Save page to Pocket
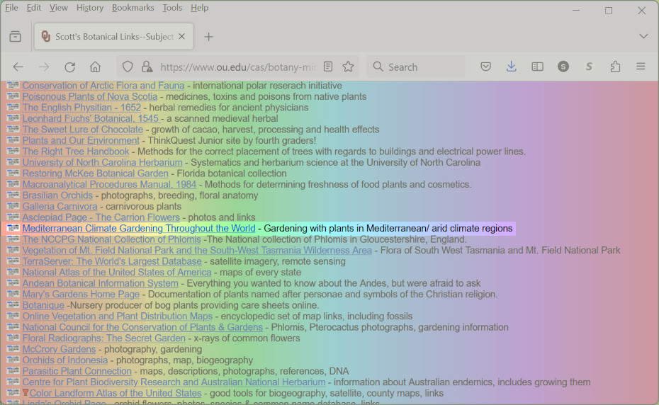This screenshot has height=405, width=659. pos(486,67)
